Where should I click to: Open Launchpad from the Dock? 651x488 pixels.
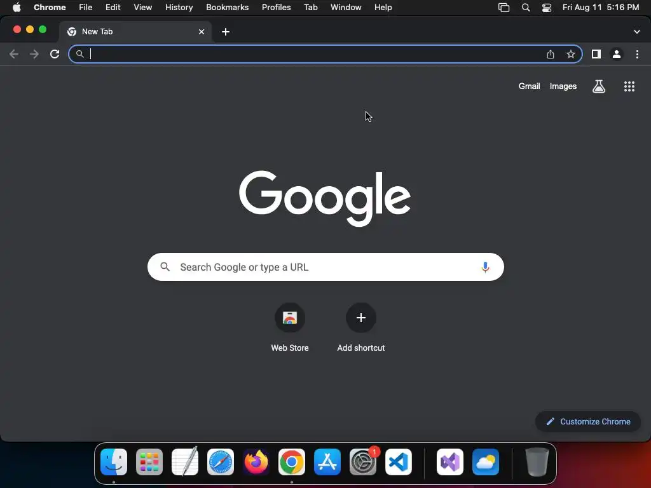[x=149, y=462]
